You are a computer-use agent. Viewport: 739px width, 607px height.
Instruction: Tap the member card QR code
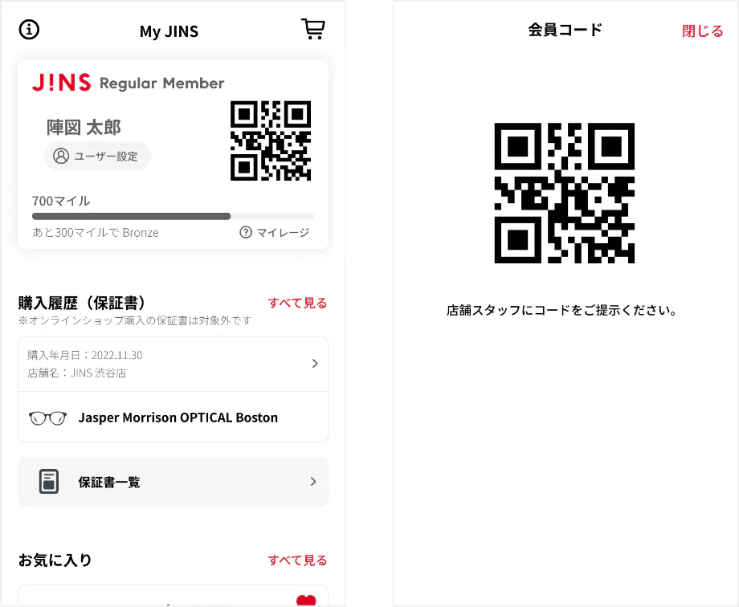(271, 141)
